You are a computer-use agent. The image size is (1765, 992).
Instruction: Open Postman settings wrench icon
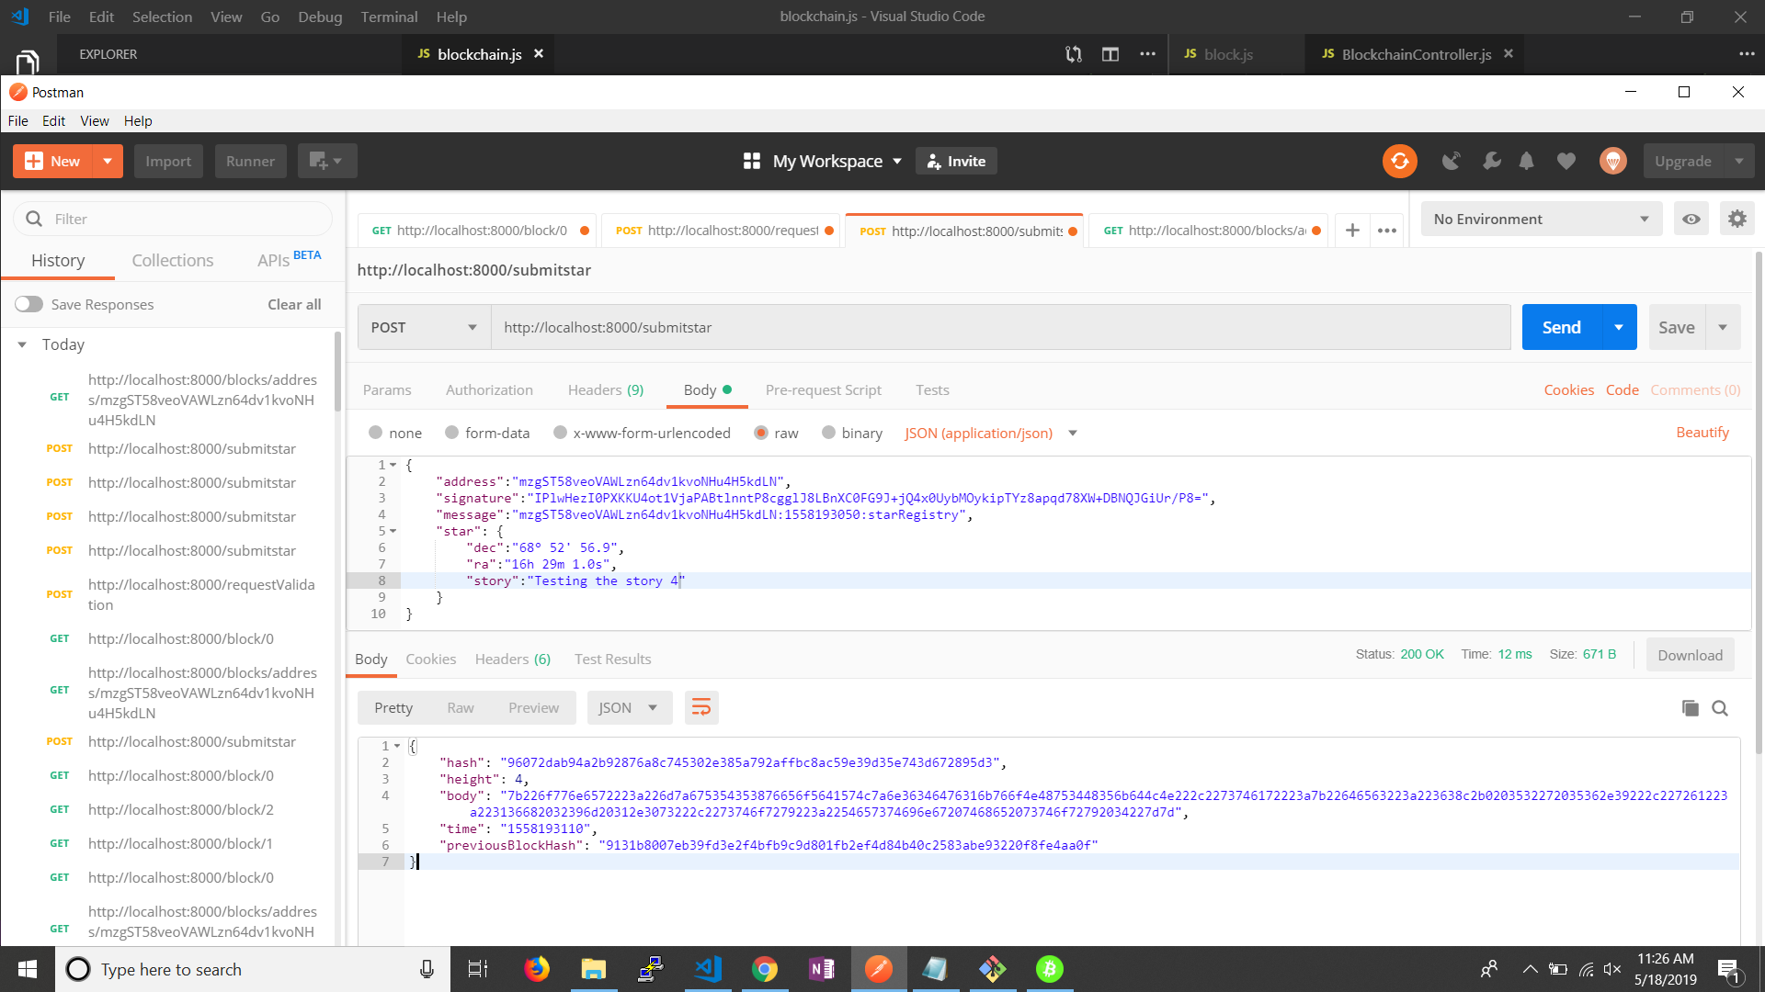[1491, 161]
